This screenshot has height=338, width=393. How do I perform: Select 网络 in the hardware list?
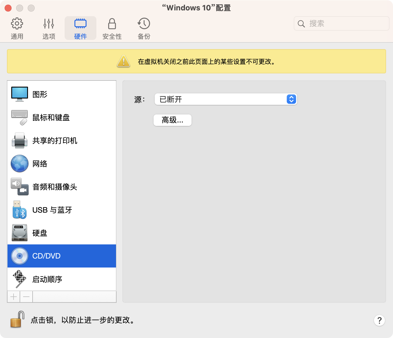coord(62,164)
